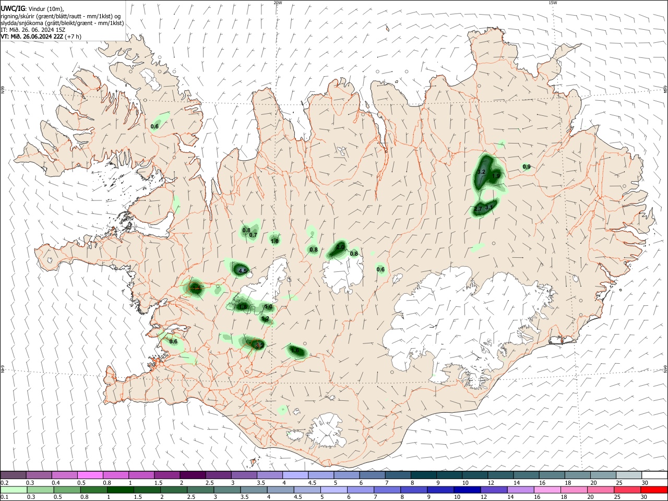Pick the pale grey 25–30 swatch in top legend row
The width and height of the screenshot is (668, 501).
point(628,475)
